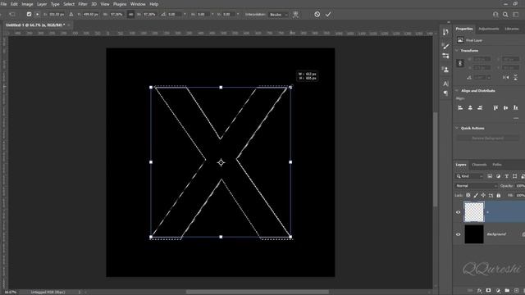525x295 pixels.
Task: Click the link icon between W and H
Action: pyautogui.click(x=131, y=15)
